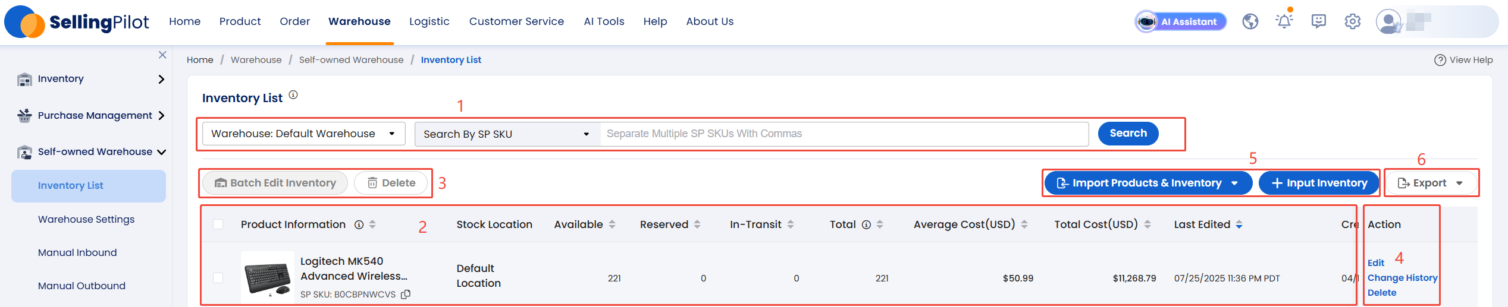
Task: Open the Help menu
Action: pos(655,21)
